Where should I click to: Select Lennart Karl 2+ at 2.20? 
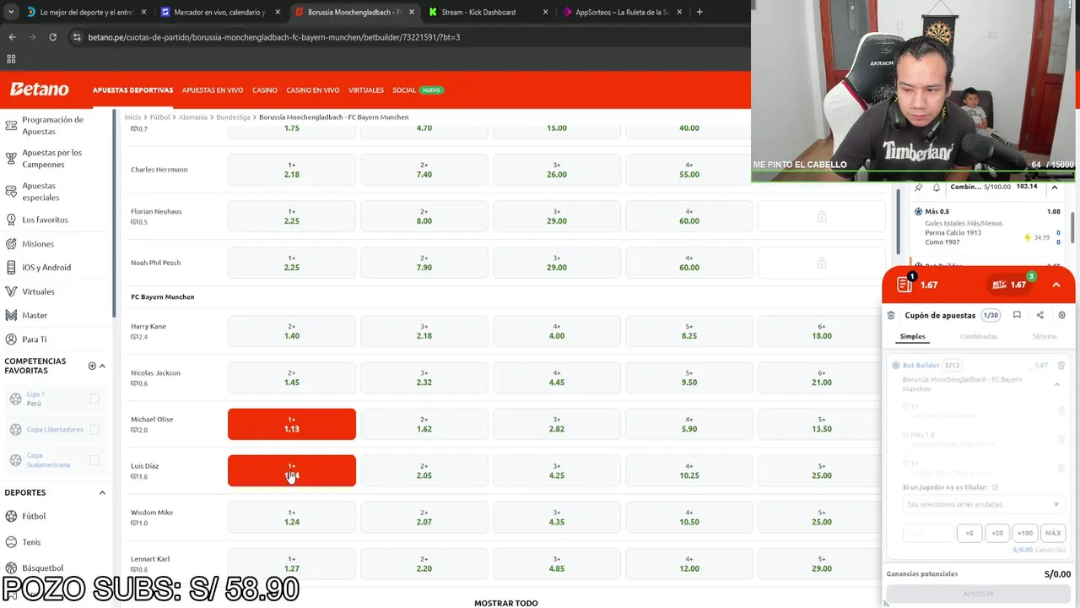424,563
